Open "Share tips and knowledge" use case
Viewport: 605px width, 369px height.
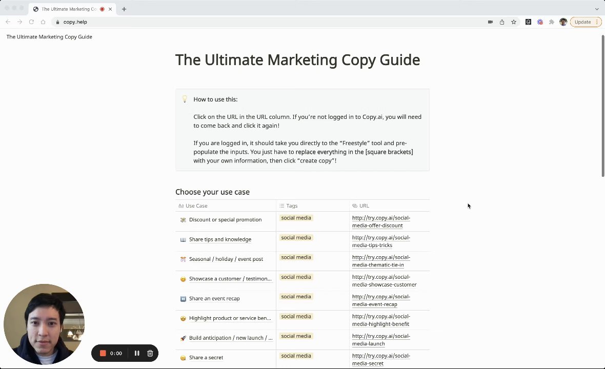220,239
